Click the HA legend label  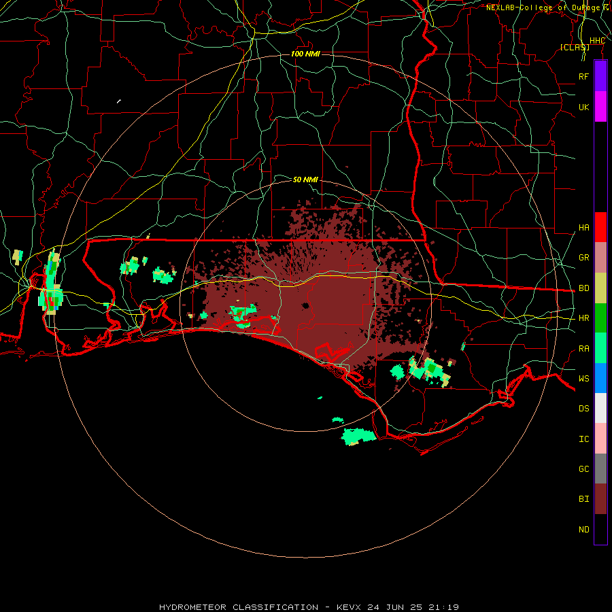583,228
